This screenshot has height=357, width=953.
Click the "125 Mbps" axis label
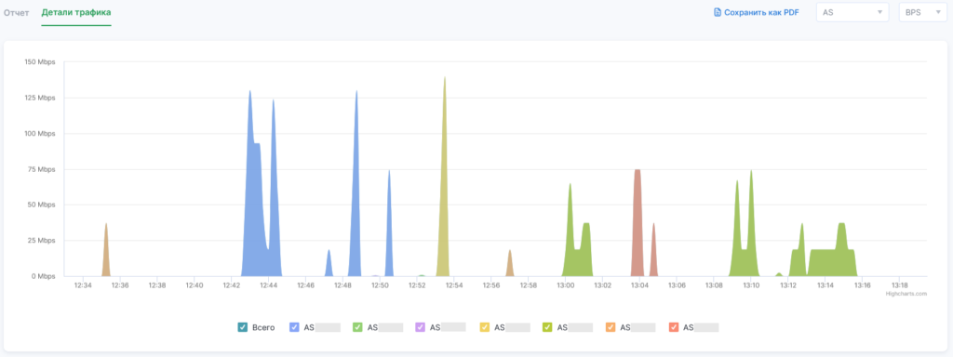tap(39, 98)
